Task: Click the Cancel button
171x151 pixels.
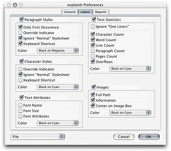Action: [x=124, y=137]
